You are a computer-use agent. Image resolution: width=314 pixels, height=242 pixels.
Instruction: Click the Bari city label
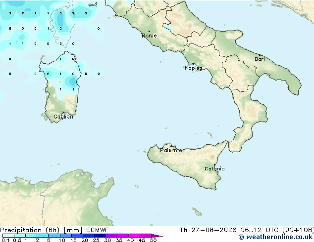point(260,59)
